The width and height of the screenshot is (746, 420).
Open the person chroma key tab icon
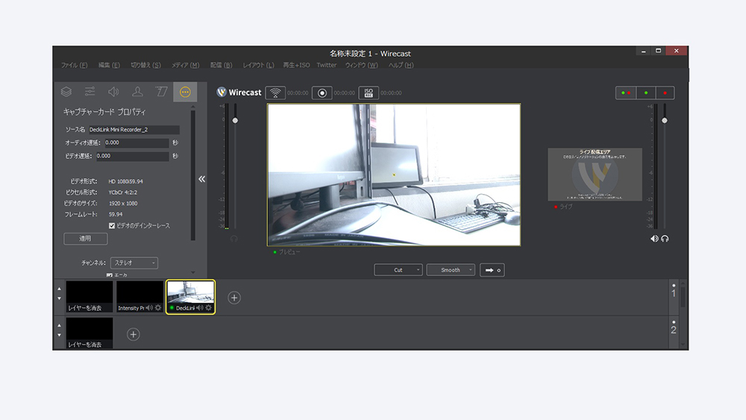pyautogui.click(x=137, y=91)
